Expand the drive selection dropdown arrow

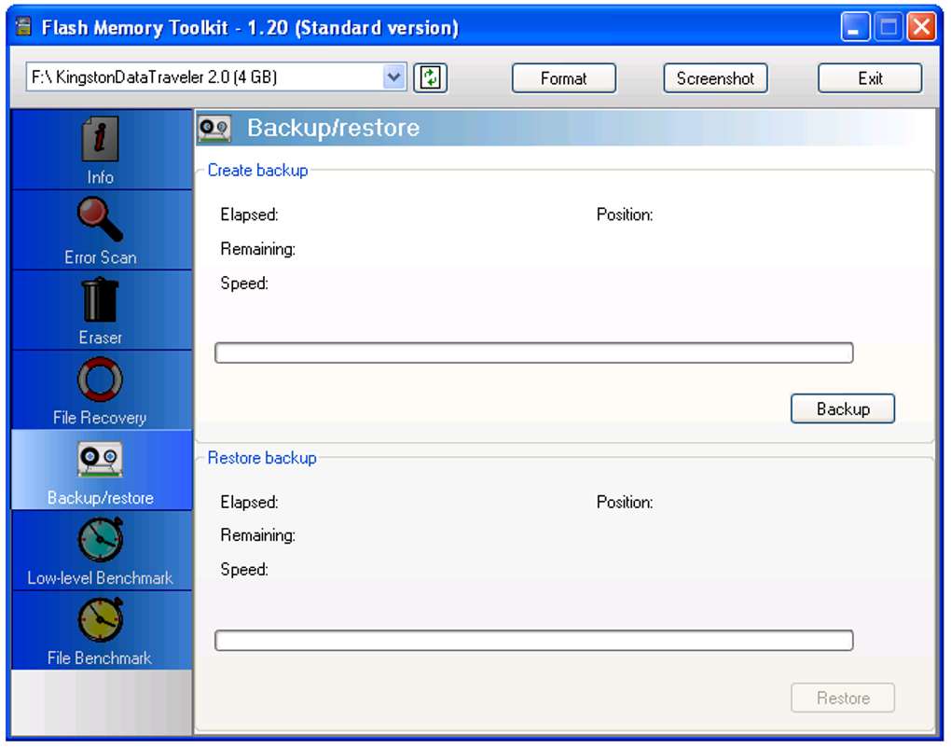394,77
